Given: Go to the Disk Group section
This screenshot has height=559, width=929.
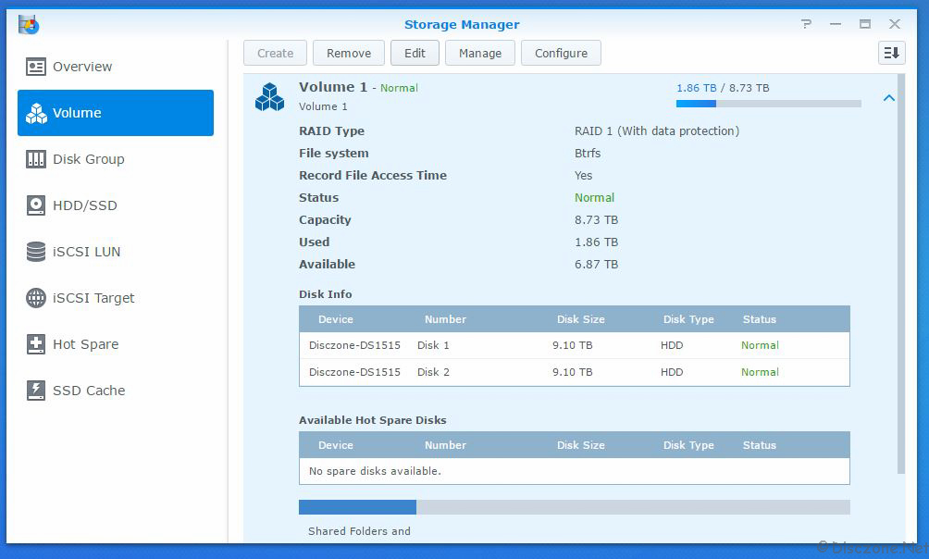Looking at the screenshot, I should [x=116, y=159].
